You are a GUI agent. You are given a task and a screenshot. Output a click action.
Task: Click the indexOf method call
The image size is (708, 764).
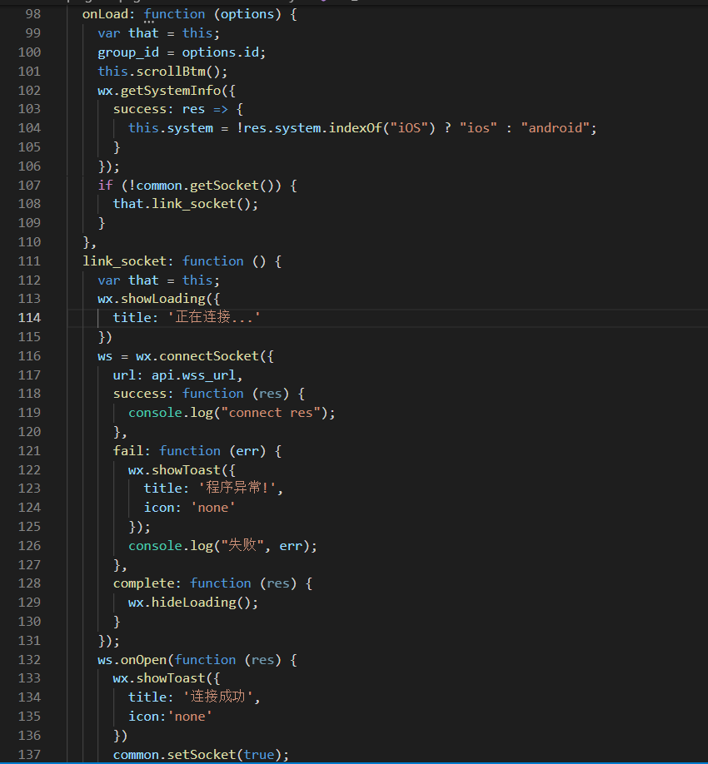(x=356, y=127)
